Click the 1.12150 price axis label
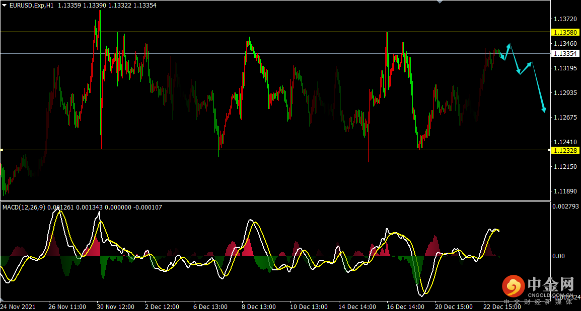 coord(565,167)
